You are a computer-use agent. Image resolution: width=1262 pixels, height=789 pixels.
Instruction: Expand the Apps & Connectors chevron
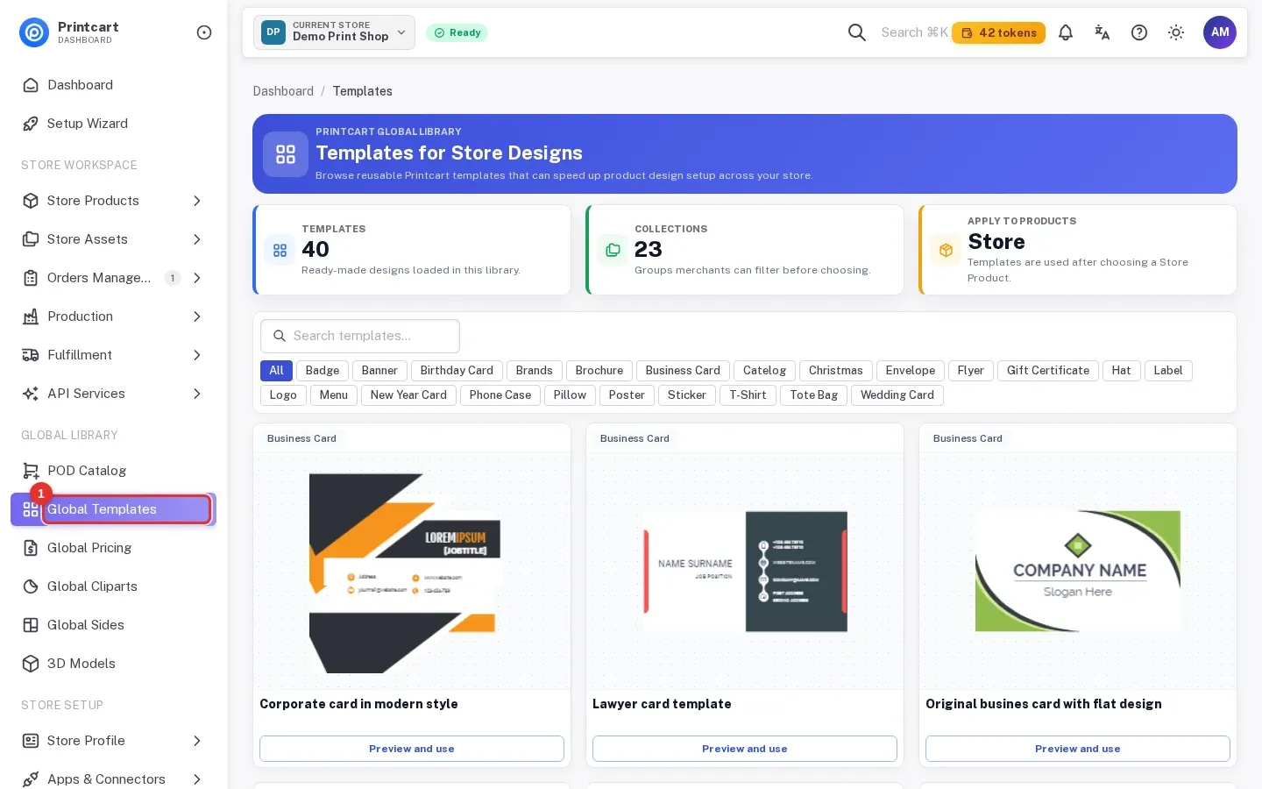click(x=197, y=779)
